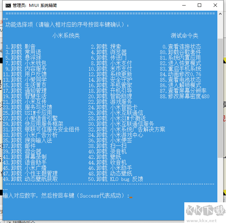Click '36. 卸载 小米便签'

point(110,140)
